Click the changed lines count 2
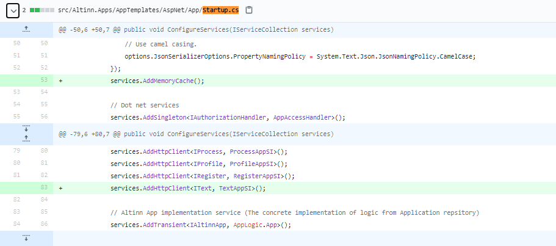This screenshot has height=246, width=556. pyautogui.click(x=24, y=10)
